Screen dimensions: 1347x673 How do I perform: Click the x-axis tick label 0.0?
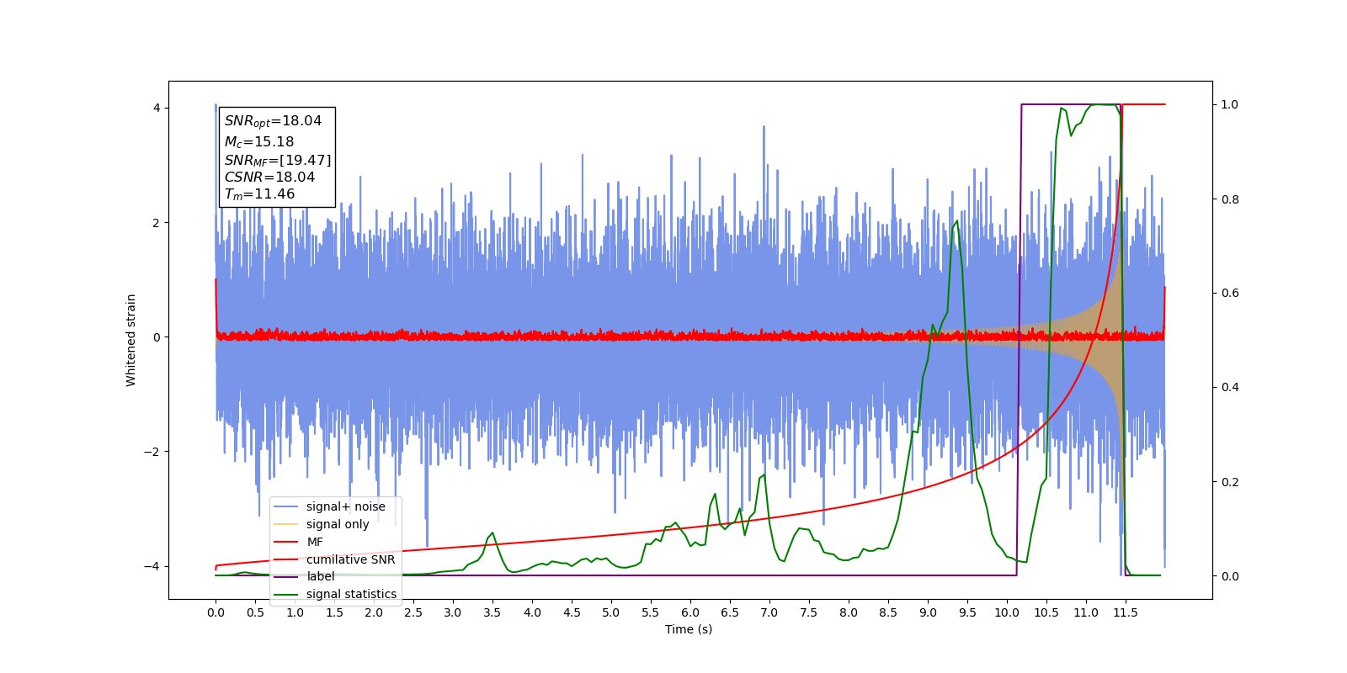(x=216, y=612)
